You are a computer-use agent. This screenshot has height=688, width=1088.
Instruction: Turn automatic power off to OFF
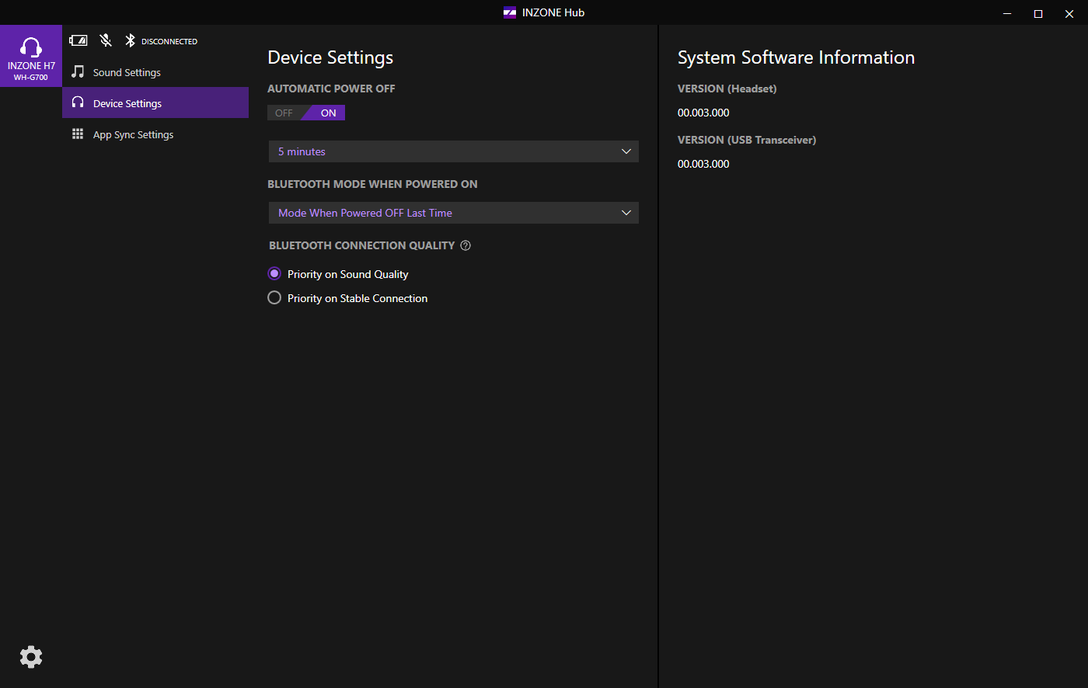coord(284,113)
